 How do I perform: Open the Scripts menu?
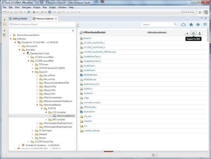coord(52,7)
